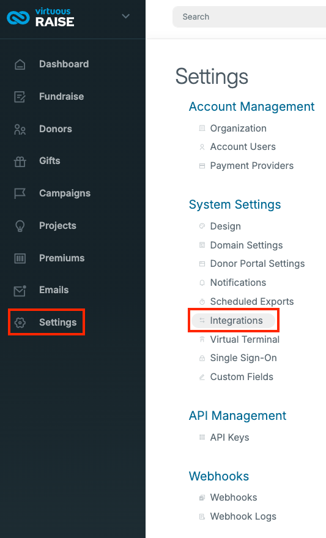Click the Gifts box icon

click(x=20, y=161)
